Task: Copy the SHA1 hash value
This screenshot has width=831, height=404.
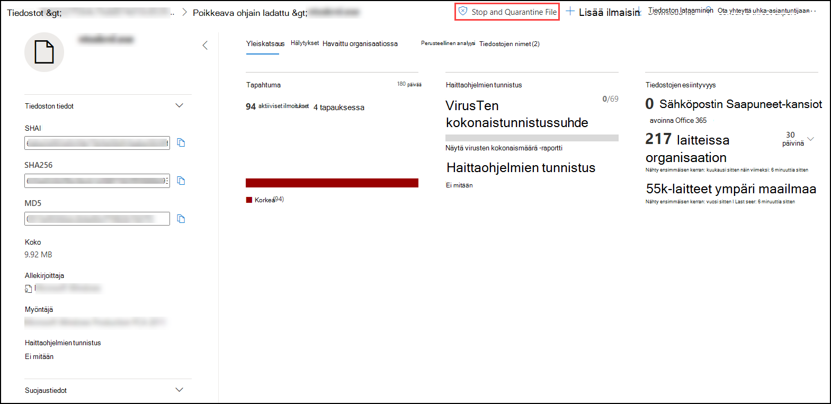Action: tap(181, 142)
